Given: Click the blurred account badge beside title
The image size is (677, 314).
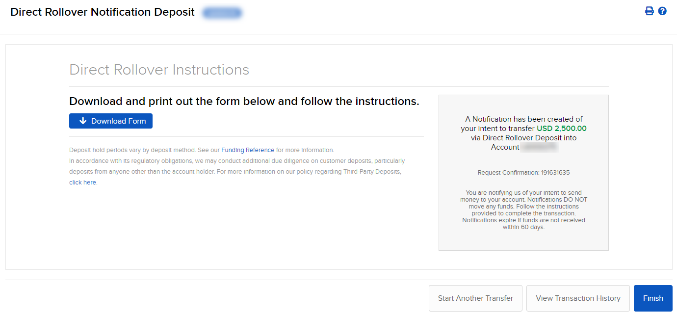Looking at the screenshot, I should (x=222, y=13).
